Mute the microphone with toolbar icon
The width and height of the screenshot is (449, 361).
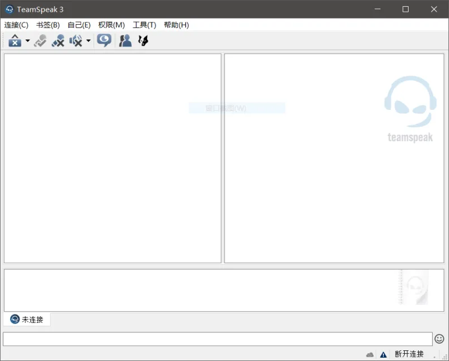point(58,40)
